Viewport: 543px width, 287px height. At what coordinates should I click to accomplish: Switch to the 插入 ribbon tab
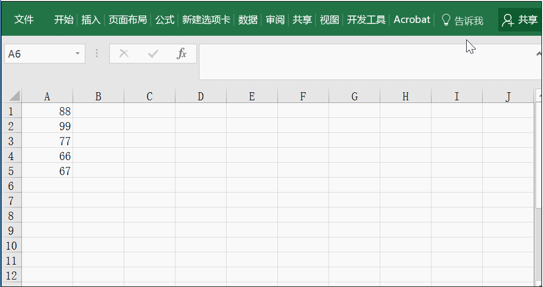click(x=91, y=20)
